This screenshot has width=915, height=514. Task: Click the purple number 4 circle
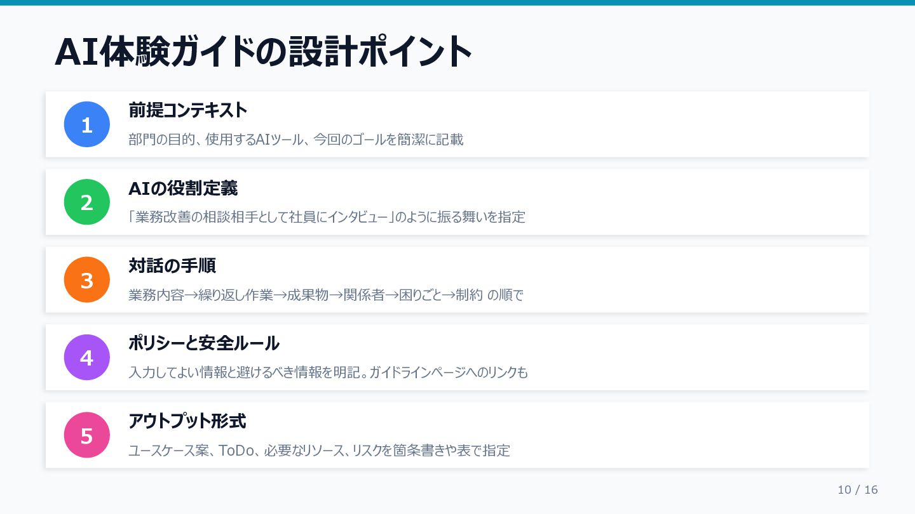(87, 357)
